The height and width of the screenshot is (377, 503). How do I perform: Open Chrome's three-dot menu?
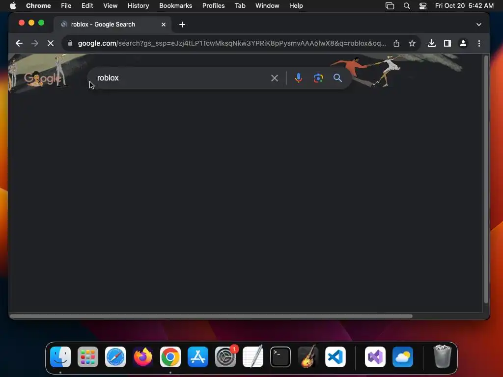pos(479,43)
